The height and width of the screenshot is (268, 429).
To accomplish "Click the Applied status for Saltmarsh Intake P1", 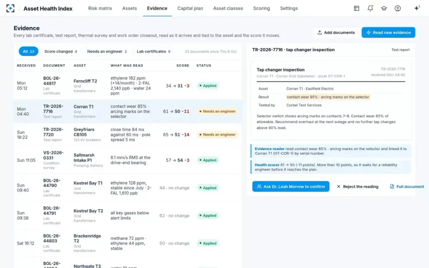I will pos(208,160).
